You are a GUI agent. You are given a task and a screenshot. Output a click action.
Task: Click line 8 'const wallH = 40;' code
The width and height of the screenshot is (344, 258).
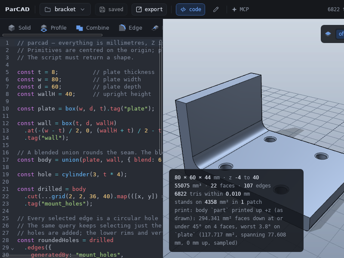(46, 94)
